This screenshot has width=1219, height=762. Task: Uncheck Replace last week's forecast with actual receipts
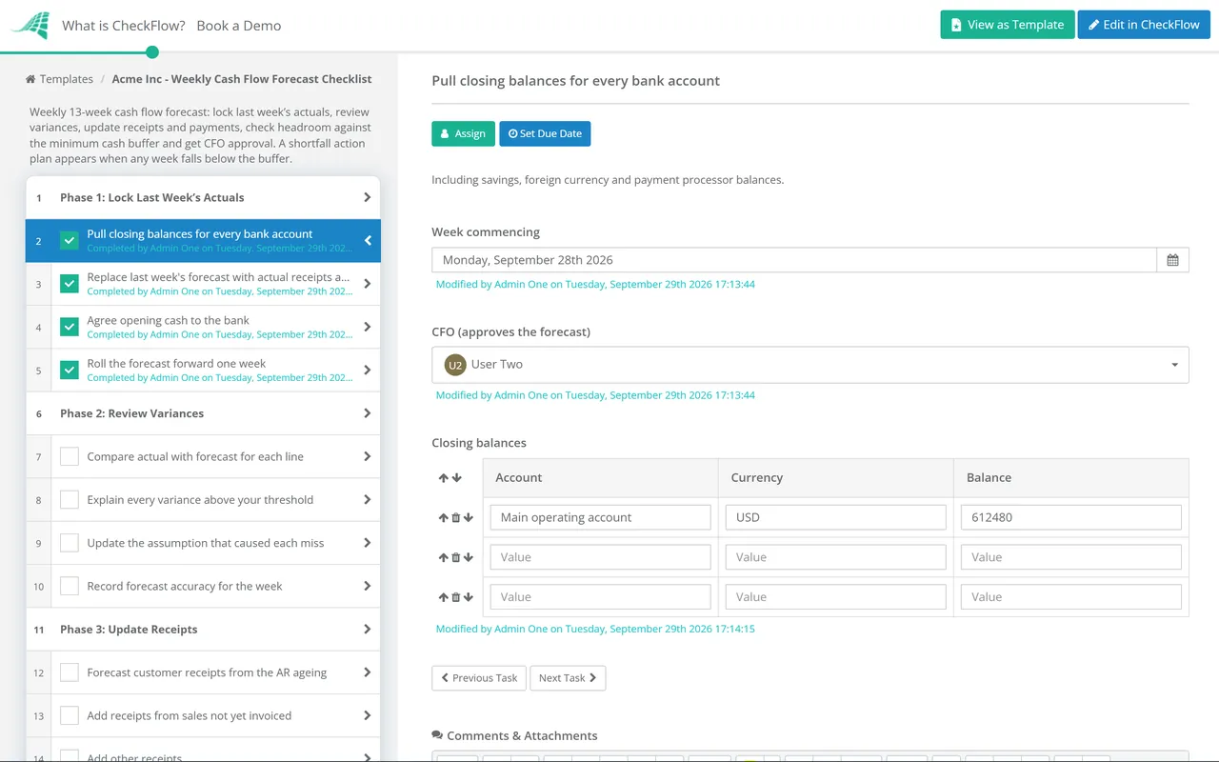click(70, 284)
